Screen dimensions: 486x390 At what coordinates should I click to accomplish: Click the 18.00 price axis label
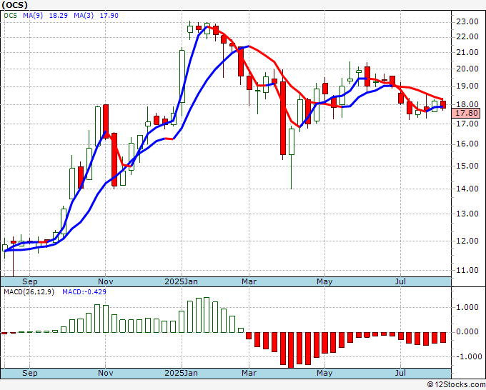point(467,104)
